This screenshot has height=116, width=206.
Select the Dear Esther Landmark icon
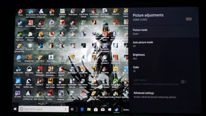click(x=61, y=83)
